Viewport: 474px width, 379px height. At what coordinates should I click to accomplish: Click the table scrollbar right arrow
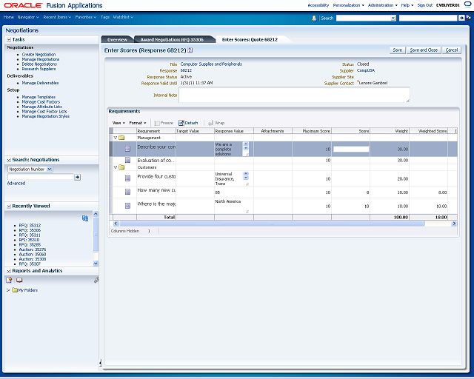(454, 224)
